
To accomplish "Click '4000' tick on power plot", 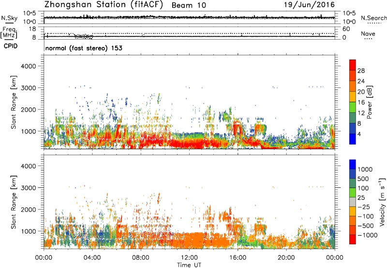I will point(28,66).
